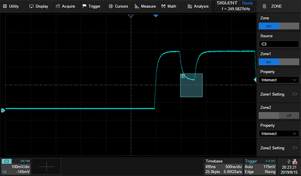Click the DC1M coupling label
The width and height of the screenshot is (301, 176).
25,161
